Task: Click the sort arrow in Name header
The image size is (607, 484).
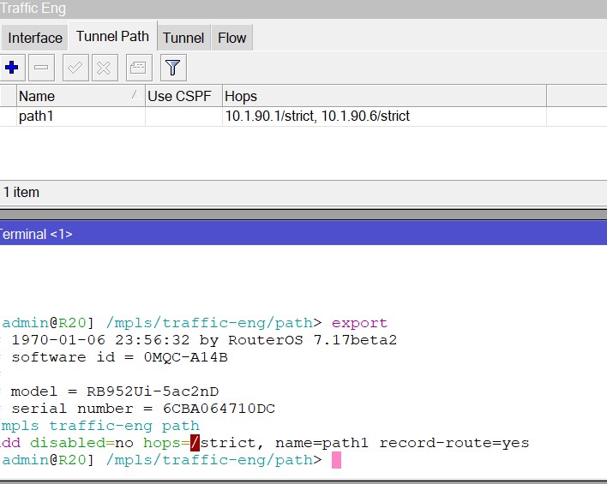Action: click(135, 94)
